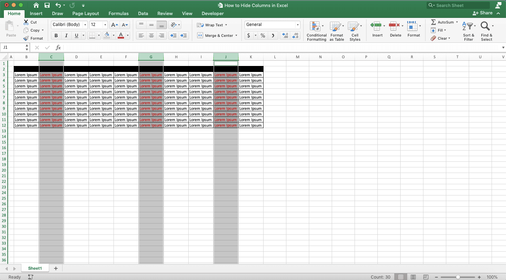
Task: Expand the Fill Color dropdown arrow
Action: click(113, 35)
